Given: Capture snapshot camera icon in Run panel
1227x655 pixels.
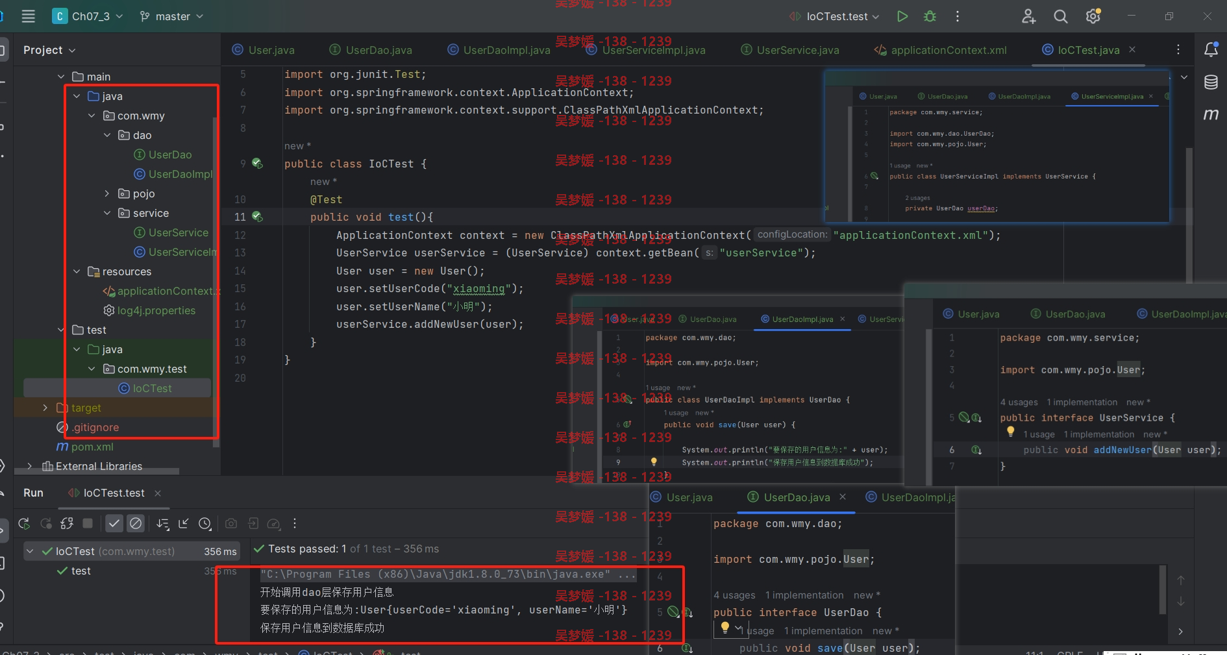Looking at the screenshot, I should tap(231, 523).
